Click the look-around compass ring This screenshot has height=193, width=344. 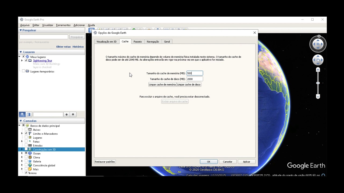point(318,44)
